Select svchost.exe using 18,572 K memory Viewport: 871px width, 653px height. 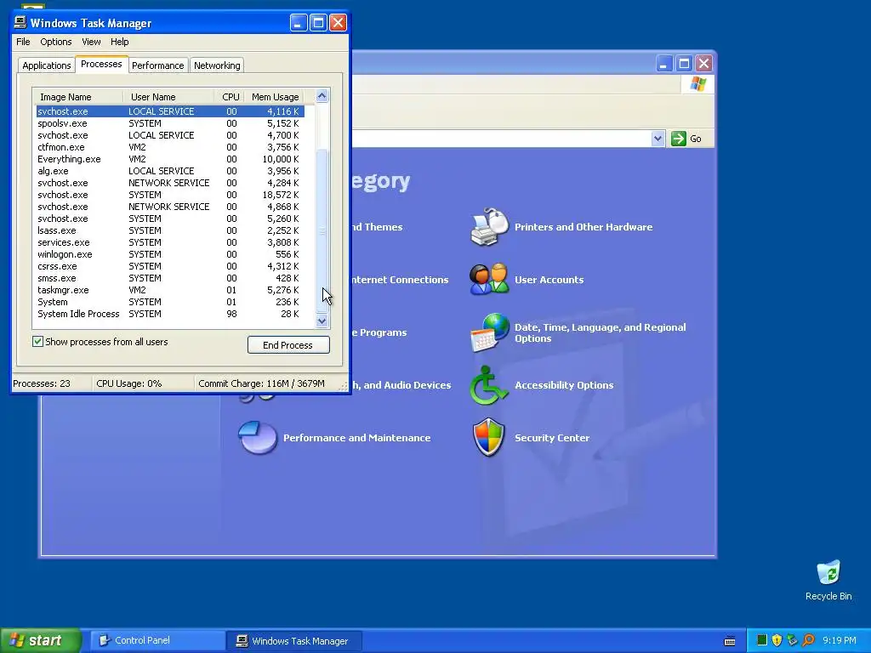tap(170, 195)
